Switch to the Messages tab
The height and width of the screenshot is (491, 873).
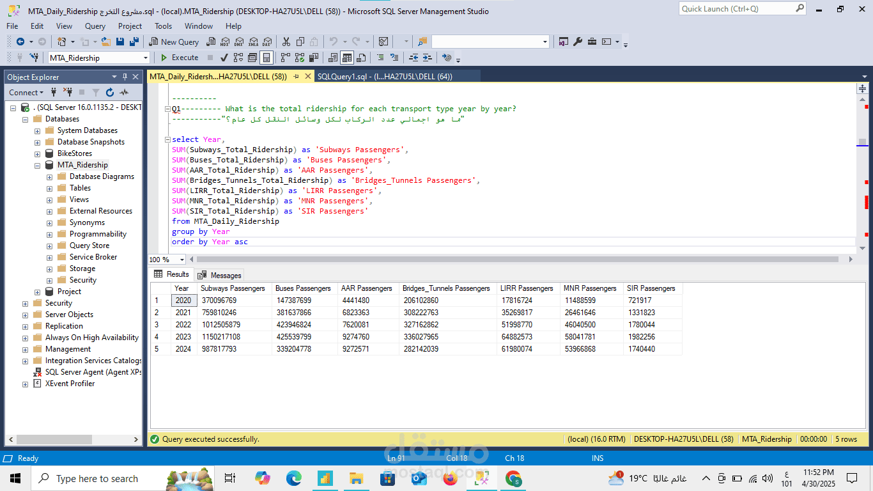tap(220, 275)
